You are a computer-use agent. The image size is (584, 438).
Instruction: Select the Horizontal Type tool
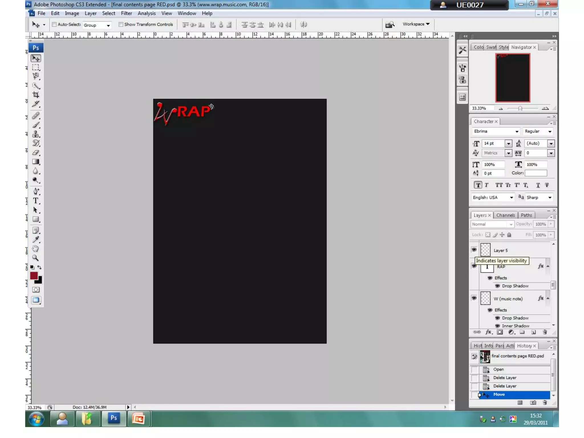(36, 201)
